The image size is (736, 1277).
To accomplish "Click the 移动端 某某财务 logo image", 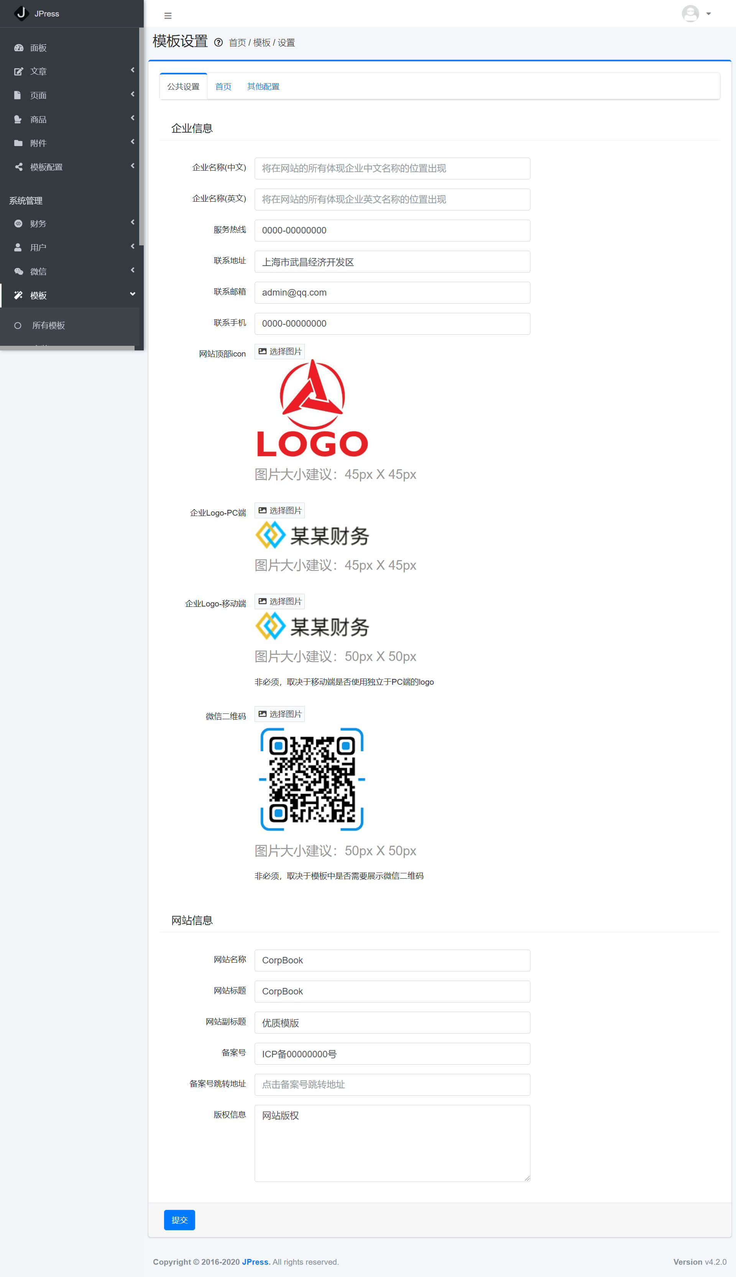I will pyautogui.click(x=312, y=626).
